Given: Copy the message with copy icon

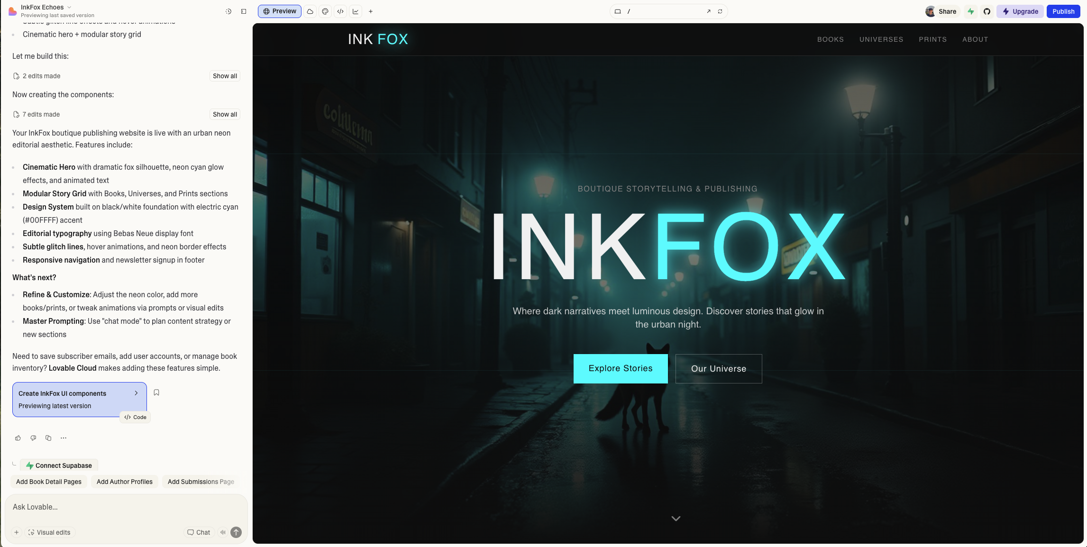Looking at the screenshot, I should (48, 438).
